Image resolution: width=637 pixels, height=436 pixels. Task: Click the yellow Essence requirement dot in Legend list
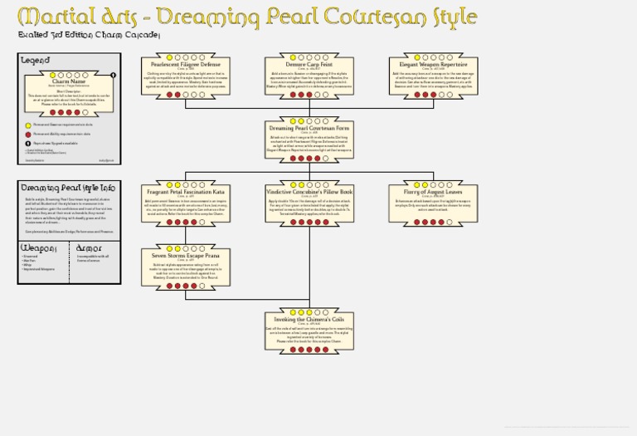coord(28,125)
